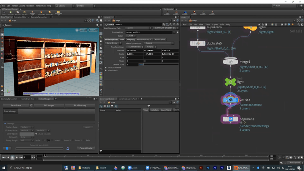Click the merge1 node in the graph
This screenshot has width=304, height=171.
click(x=230, y=62)
